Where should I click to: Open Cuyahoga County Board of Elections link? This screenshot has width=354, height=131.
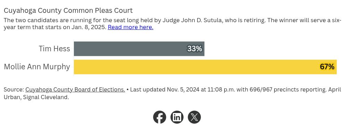(x=75, y=89)
